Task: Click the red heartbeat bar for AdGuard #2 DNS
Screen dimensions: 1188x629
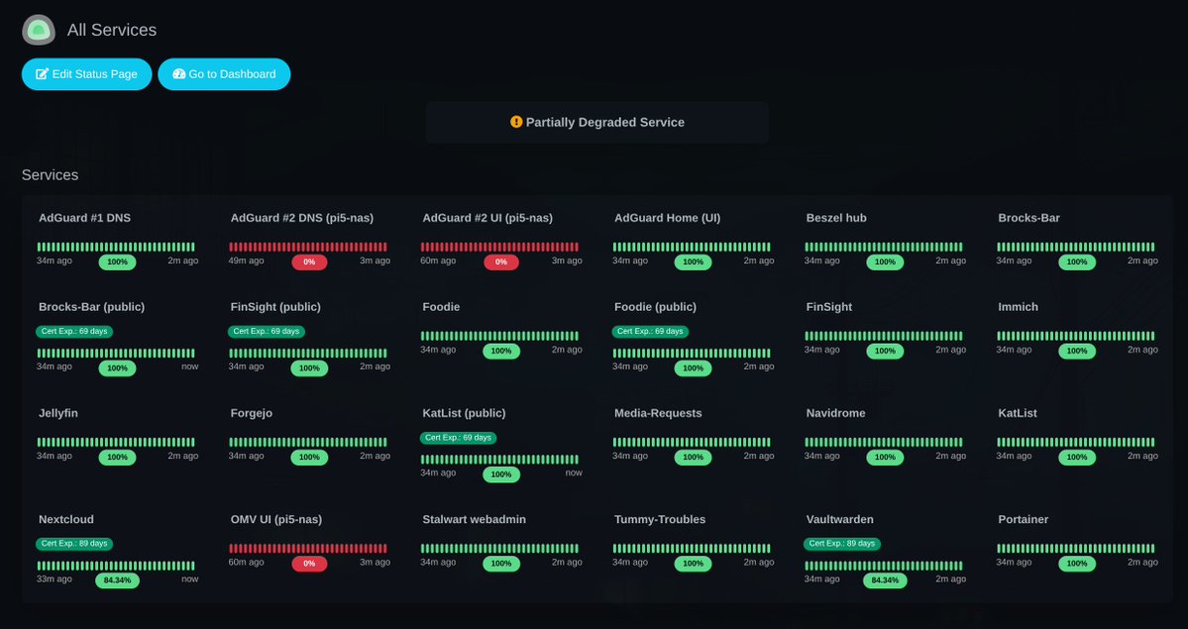Action: click(308, 247)
